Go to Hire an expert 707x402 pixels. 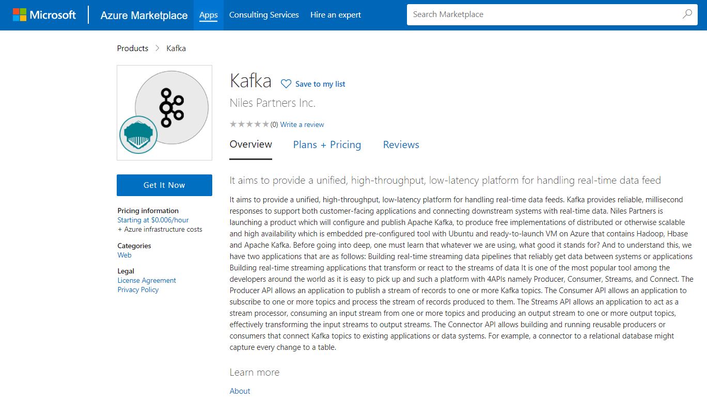336,15
